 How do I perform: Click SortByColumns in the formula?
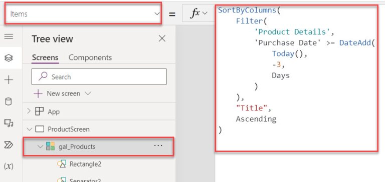click(247, 10)
